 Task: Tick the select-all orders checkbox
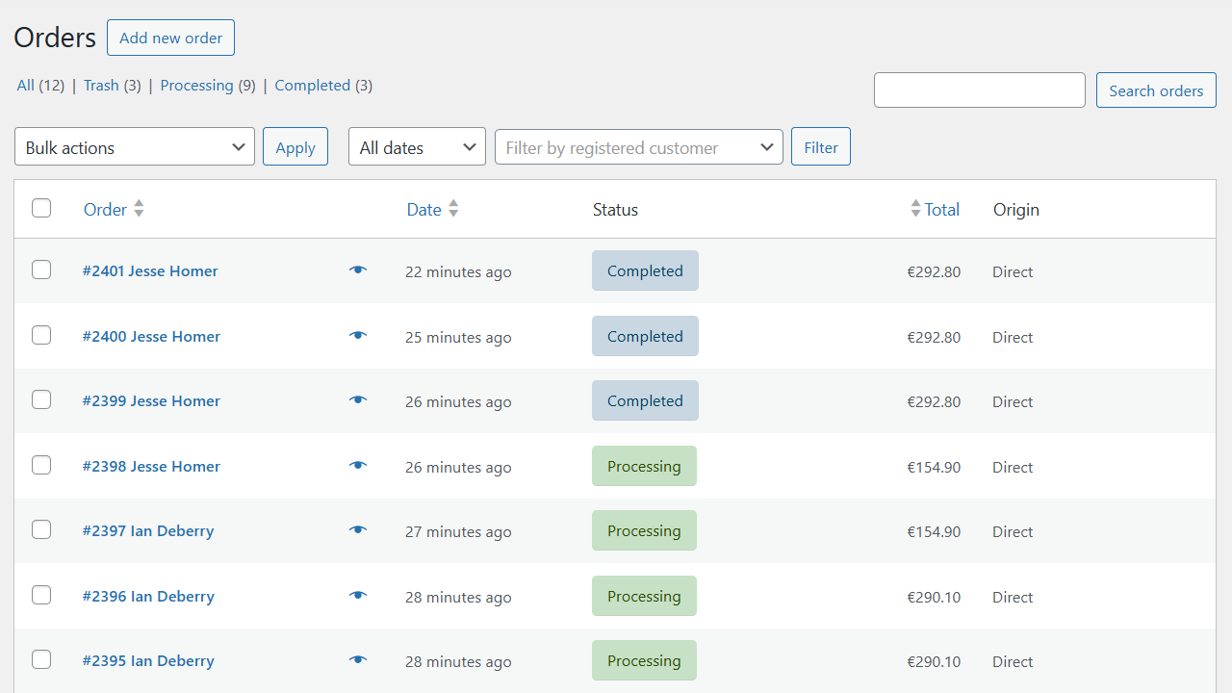41,208
